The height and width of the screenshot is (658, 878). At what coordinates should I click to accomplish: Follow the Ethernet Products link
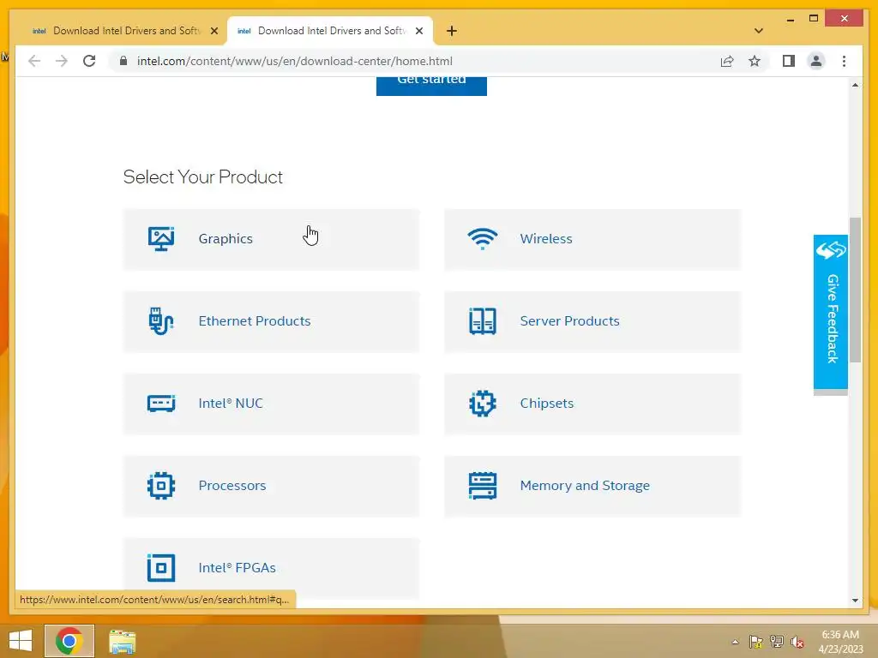coord(254,321)
